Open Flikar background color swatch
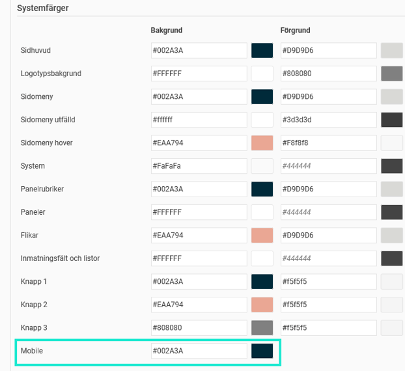This screenshot has width=405, height=371. point(262,236)
